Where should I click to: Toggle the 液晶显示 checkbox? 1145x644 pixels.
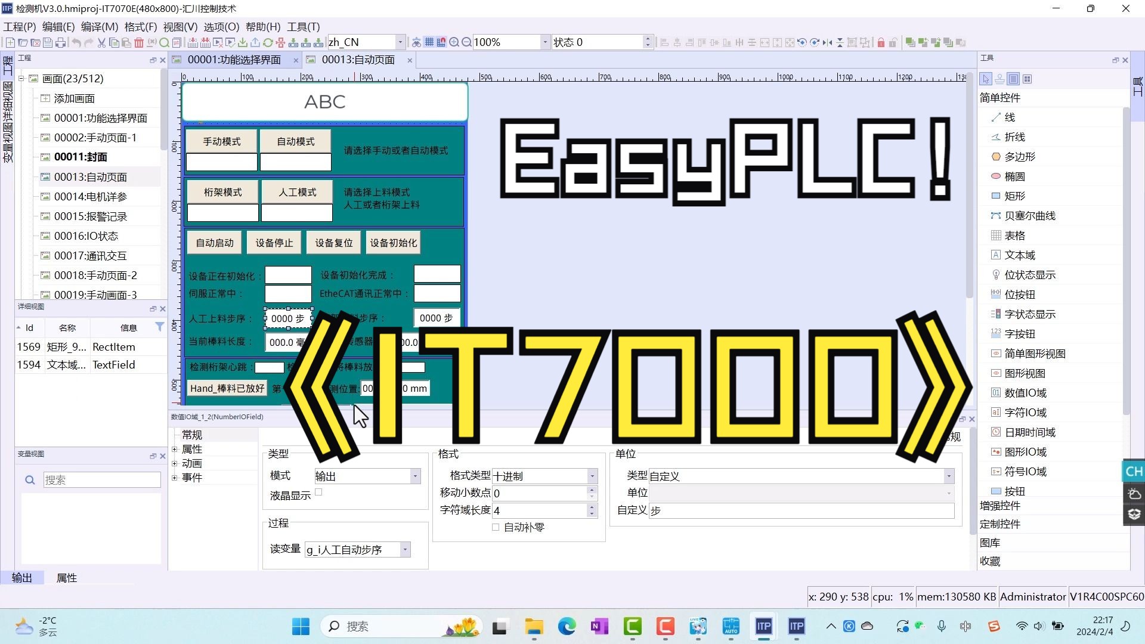pyautogui.click(x=318, y=493)
